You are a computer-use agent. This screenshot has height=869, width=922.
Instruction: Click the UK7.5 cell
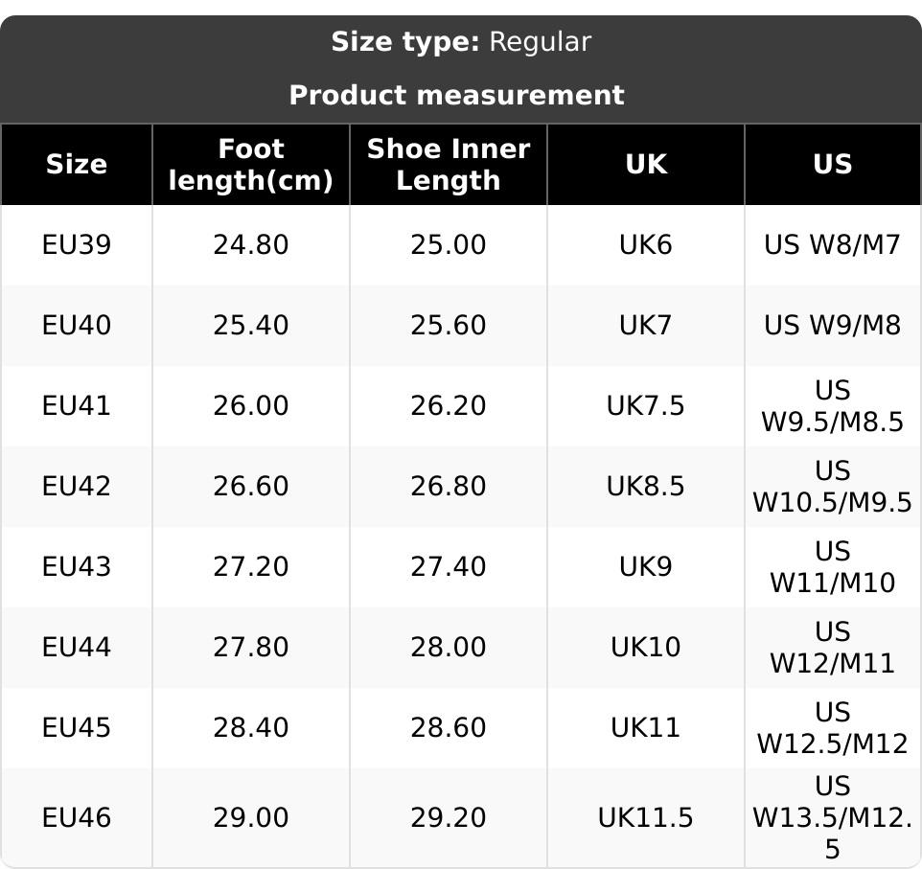645,406
